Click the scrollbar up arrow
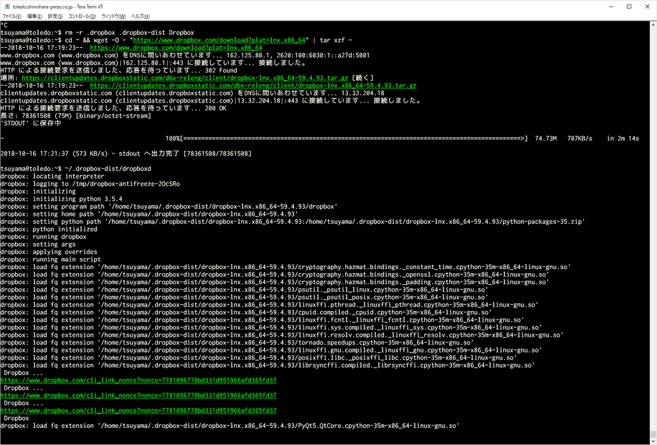 click(653, 24)
